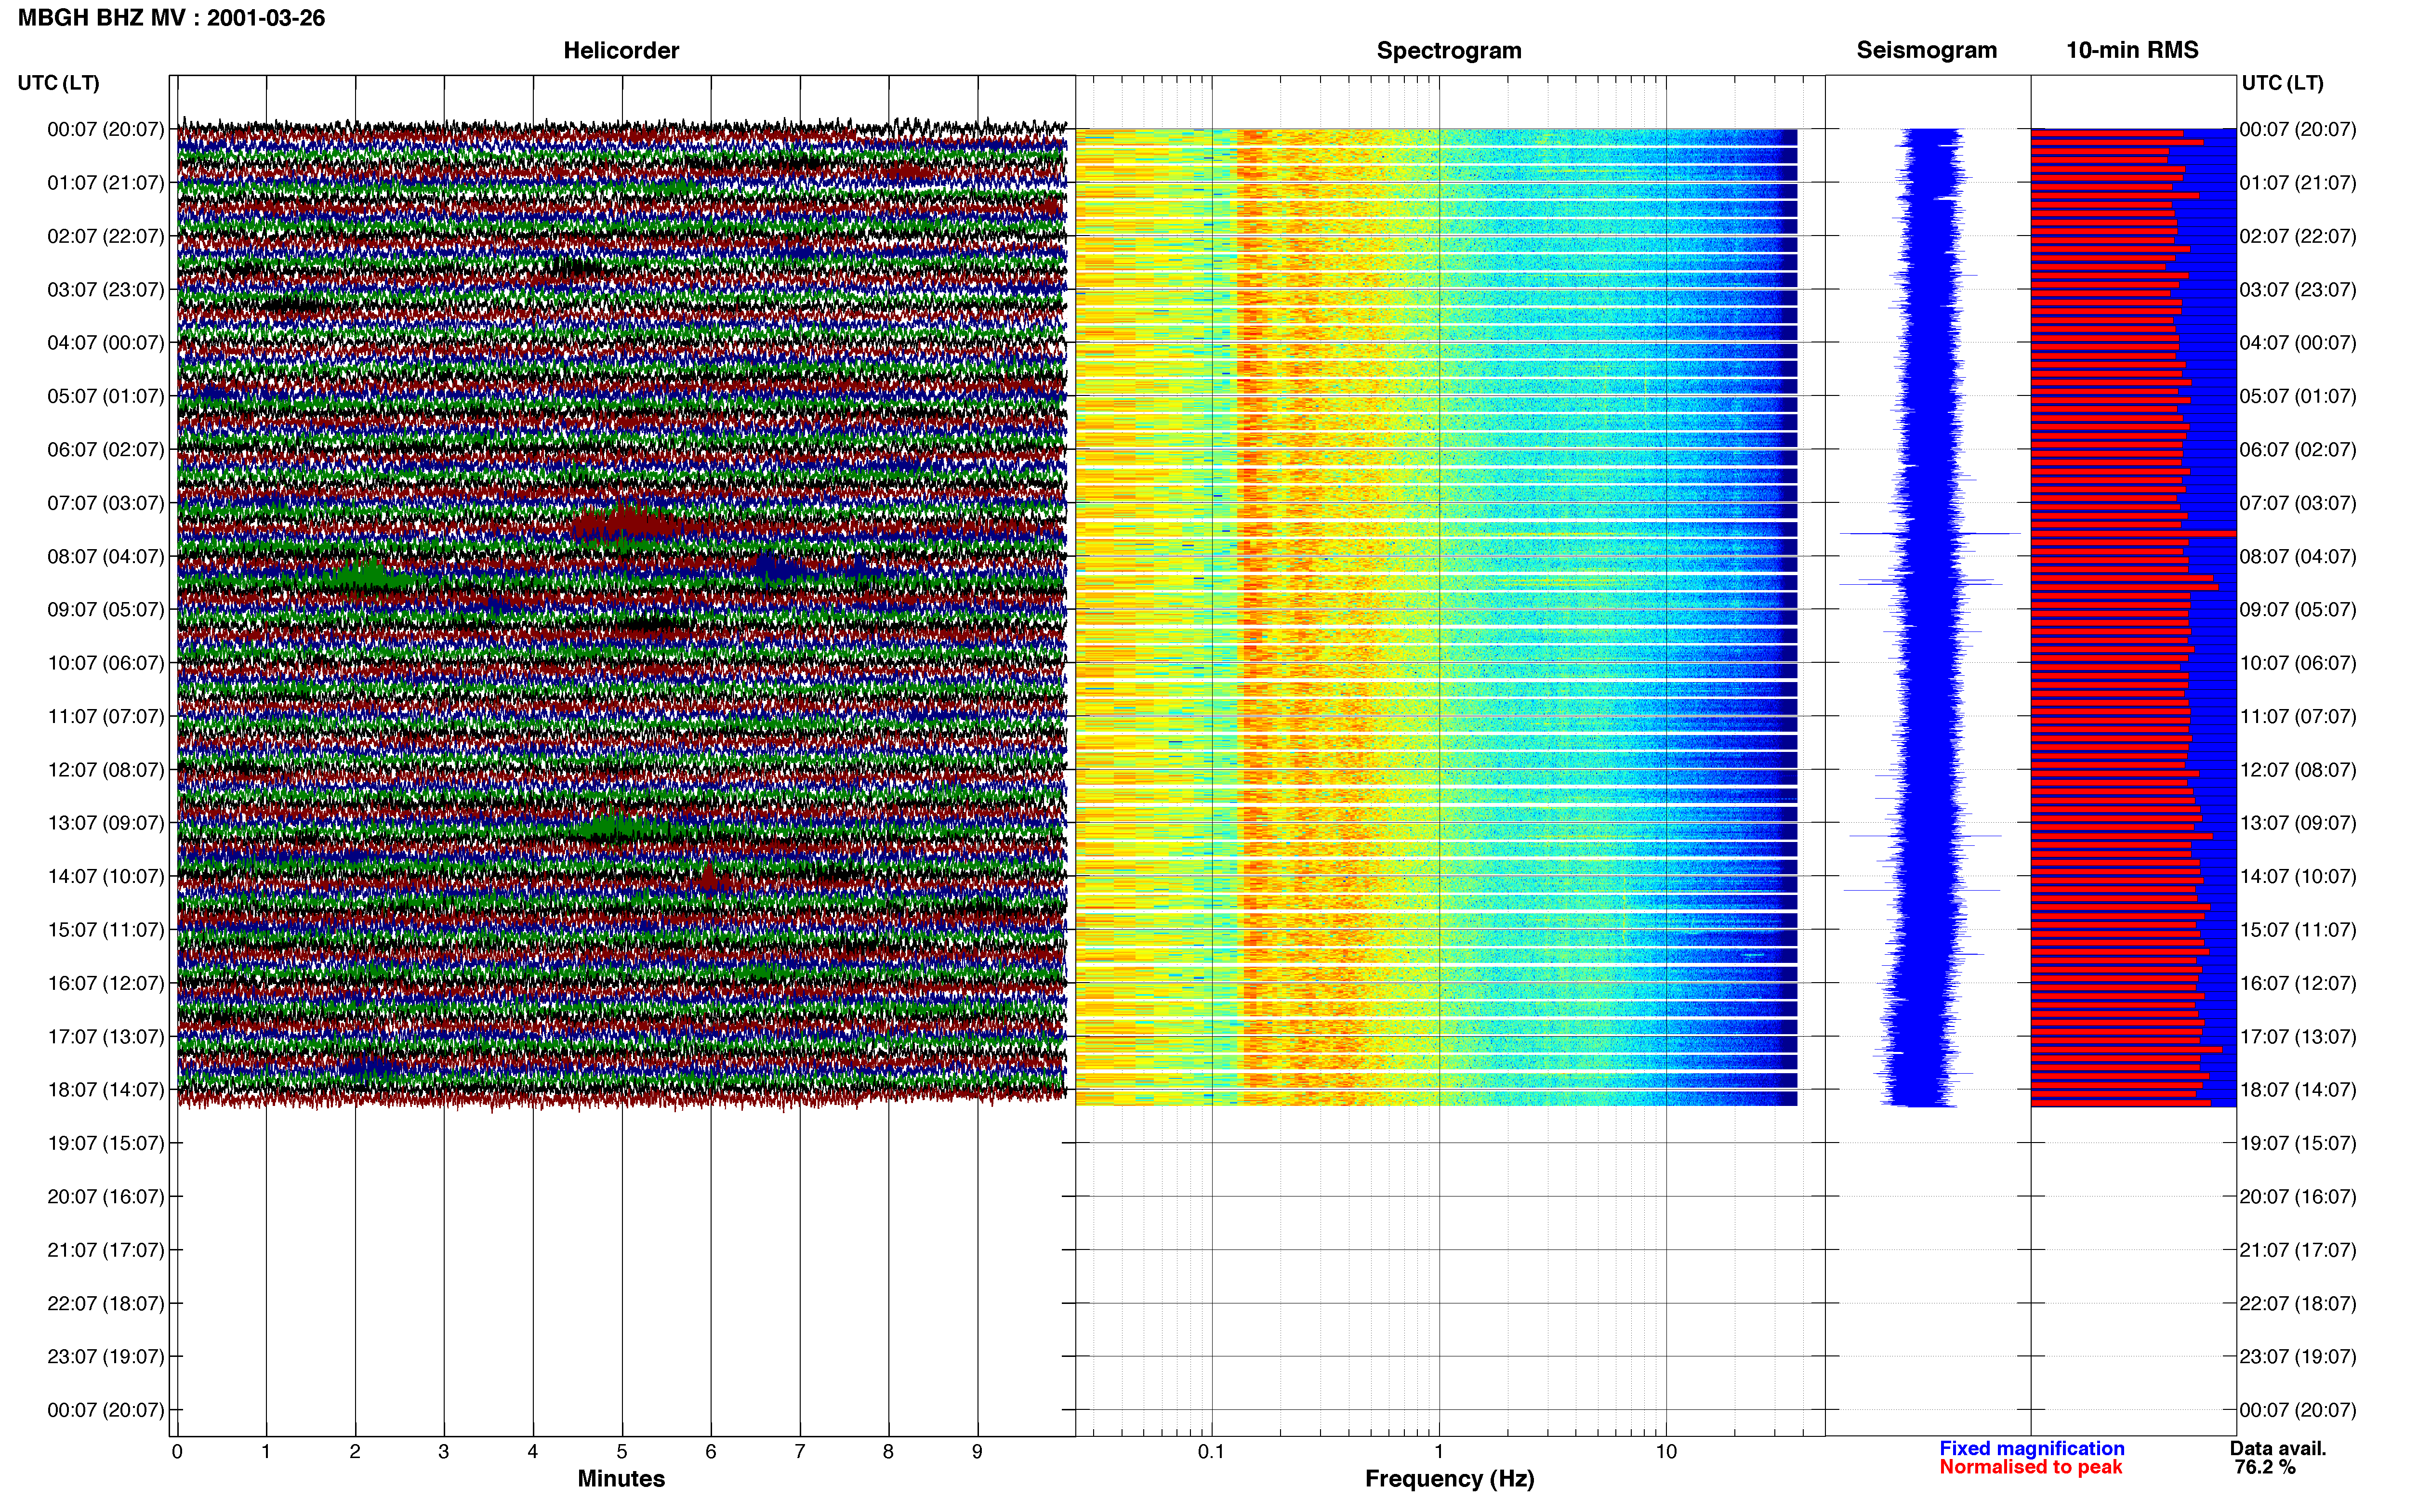
Task: Click the '1' tick on the Frequency axis
Action: point(1439,1452)
